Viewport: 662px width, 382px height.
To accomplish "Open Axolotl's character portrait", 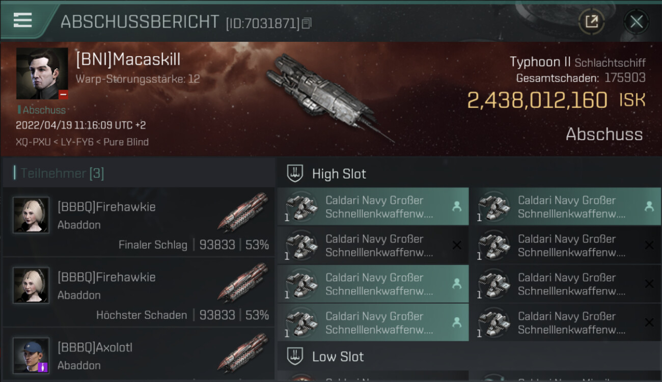I will coord(31,355).
